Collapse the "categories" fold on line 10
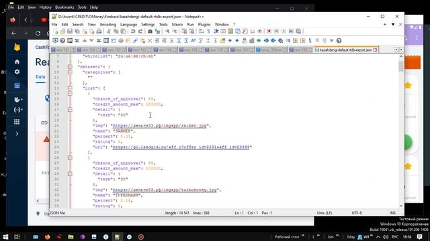The image size is (430, 241). (70, 72)
